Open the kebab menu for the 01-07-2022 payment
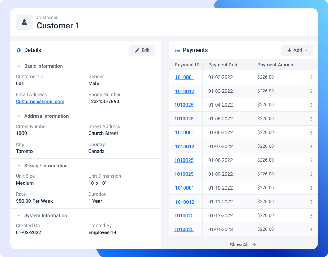This screenshot has height=257, width=328. click(x=311, y=146)
